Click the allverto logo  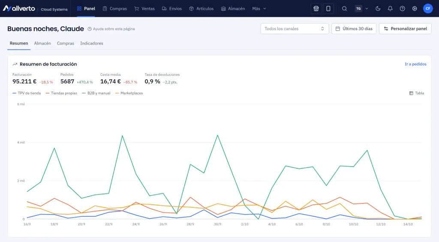point(19,9)
